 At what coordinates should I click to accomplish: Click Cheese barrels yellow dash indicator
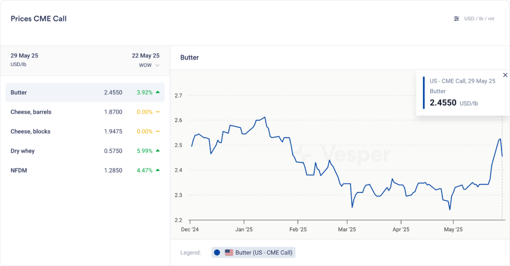tap(157, 112)
